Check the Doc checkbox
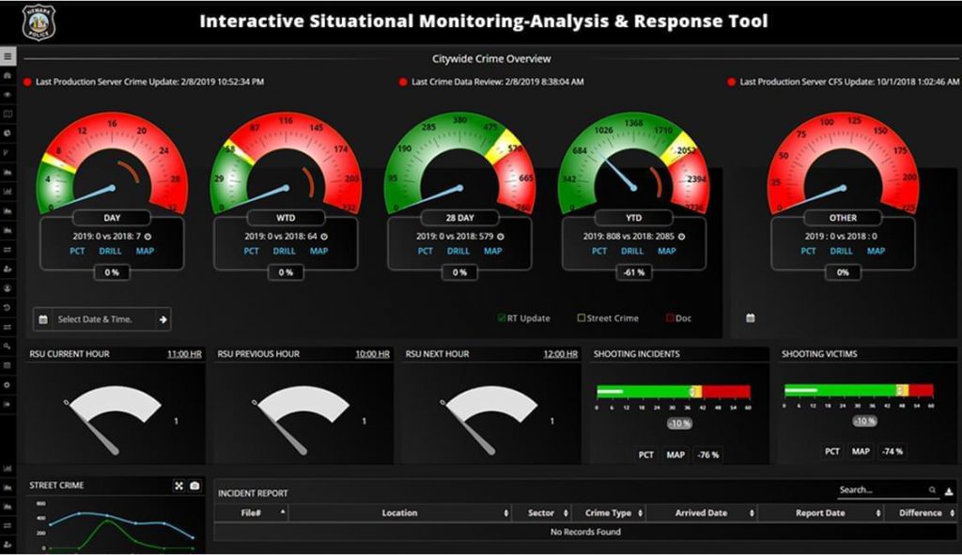This screenshot has height=555, width=962. coord(671,318)
